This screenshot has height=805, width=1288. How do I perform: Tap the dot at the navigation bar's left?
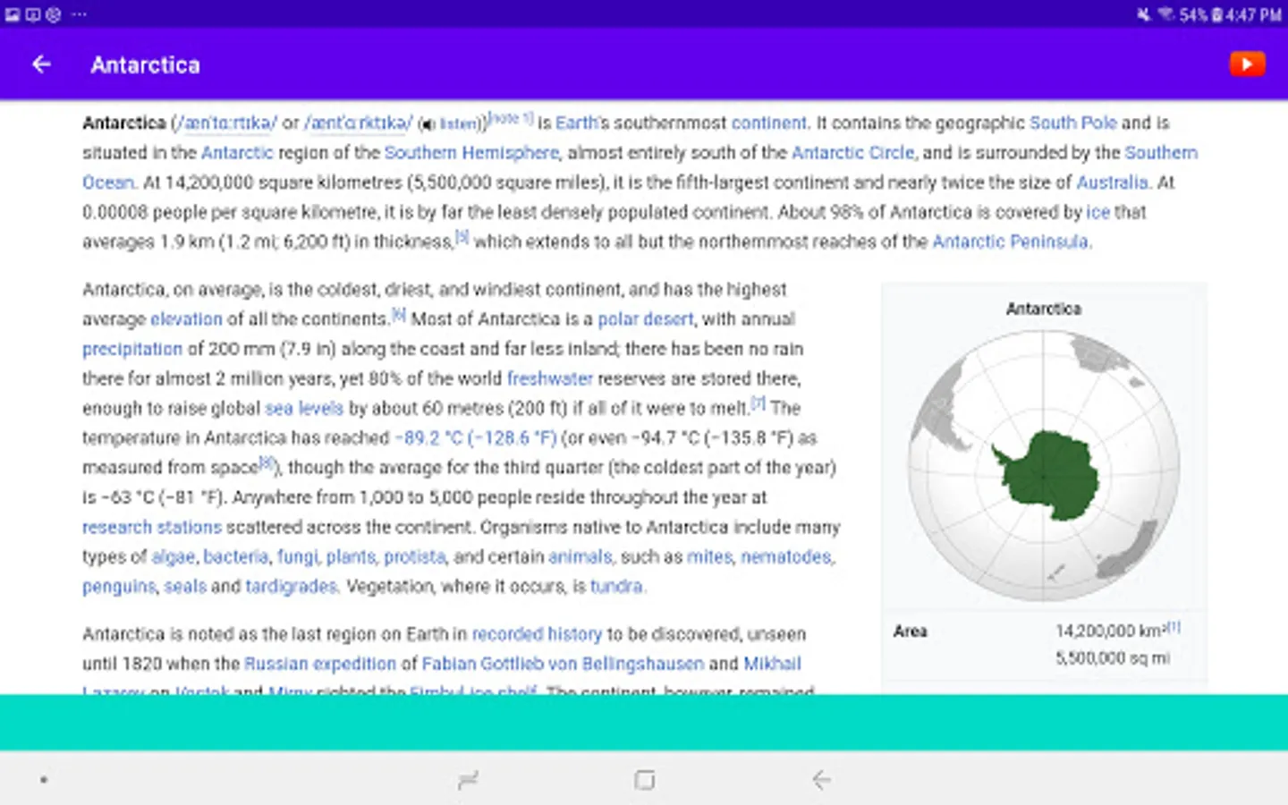tap(43, 780)
